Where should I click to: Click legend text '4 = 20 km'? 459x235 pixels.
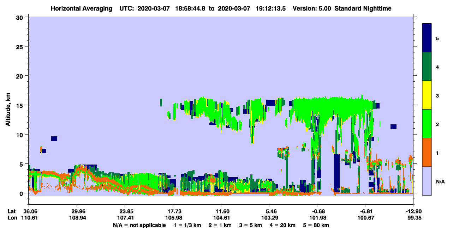[283, 225]
